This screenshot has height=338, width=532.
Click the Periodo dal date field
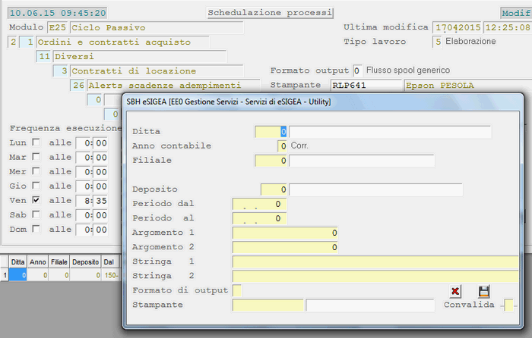coord(260,204)
